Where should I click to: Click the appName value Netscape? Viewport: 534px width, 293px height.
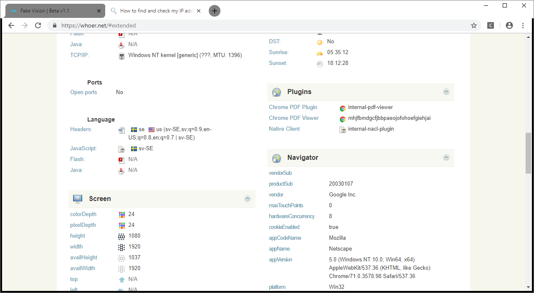point(341,249)
